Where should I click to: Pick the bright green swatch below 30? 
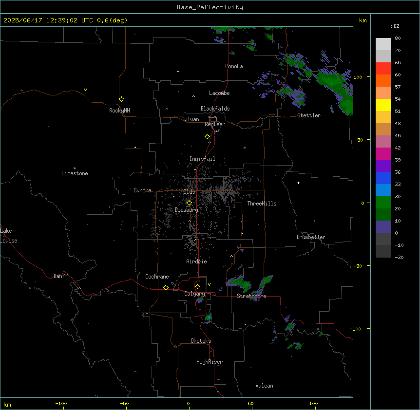pos(383,203)
